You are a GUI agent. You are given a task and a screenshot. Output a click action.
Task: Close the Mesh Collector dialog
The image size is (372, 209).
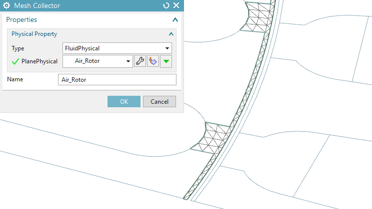point(176,5)
